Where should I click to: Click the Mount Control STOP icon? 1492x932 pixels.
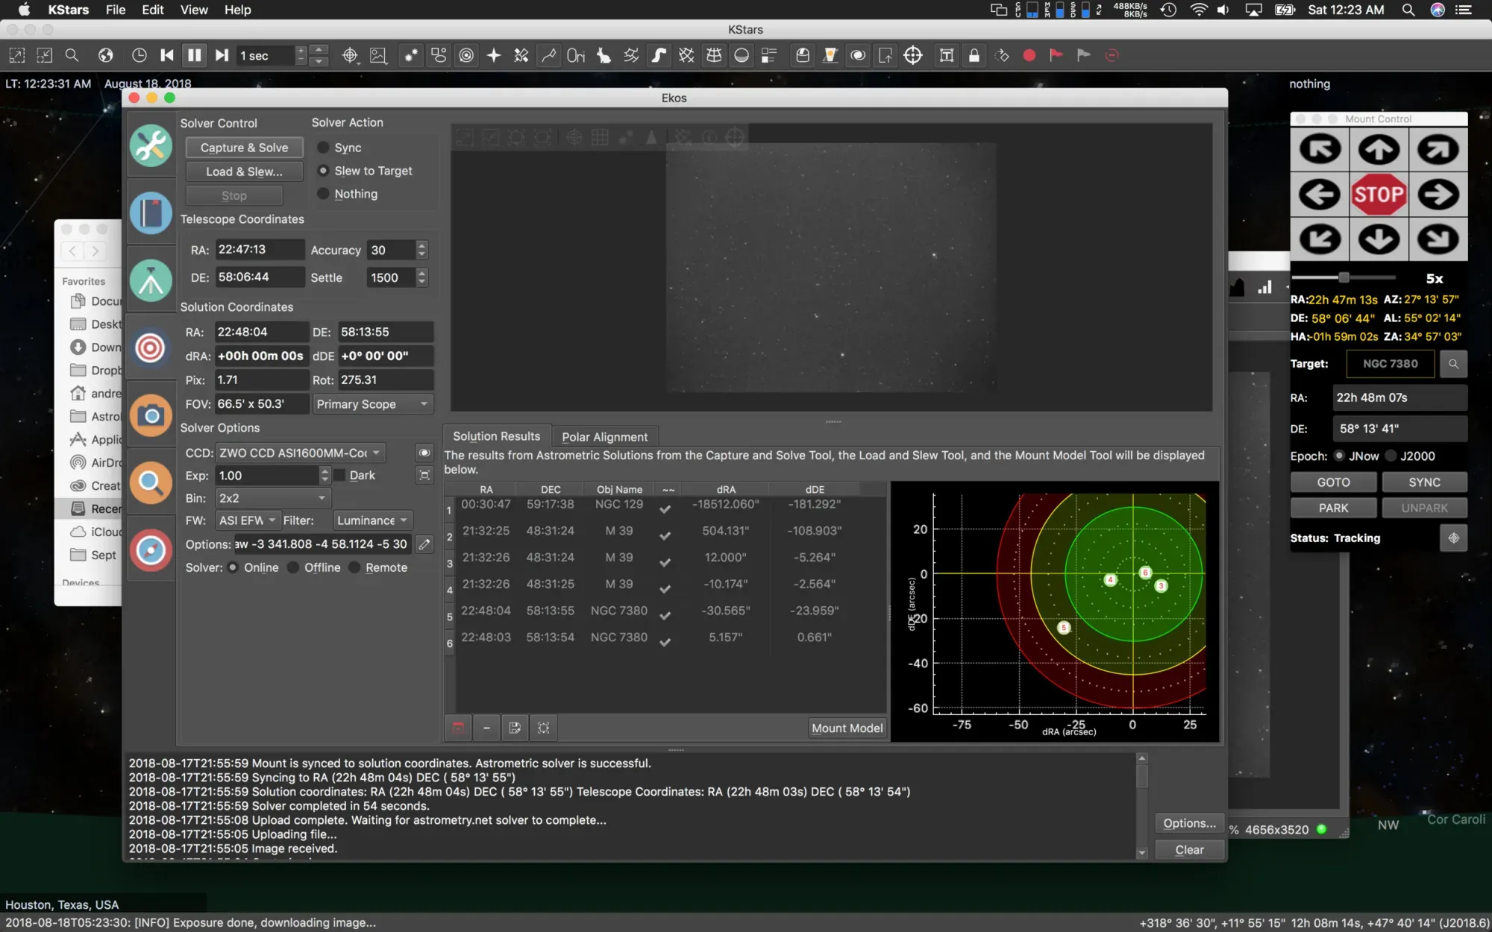click(x=1379, y=195)
